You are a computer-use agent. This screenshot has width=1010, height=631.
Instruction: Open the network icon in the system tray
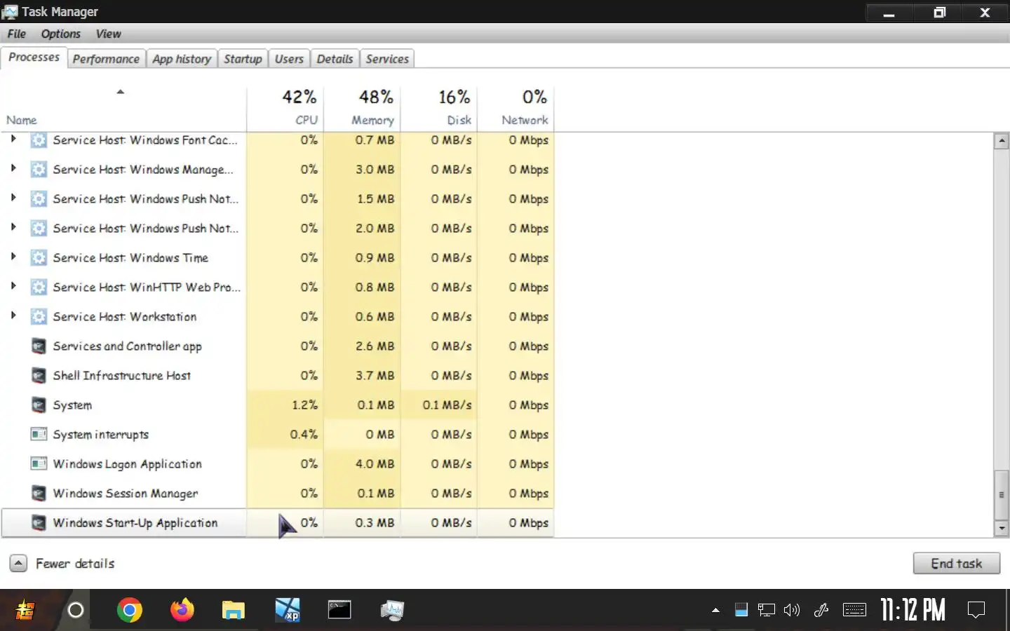point(767,610)
